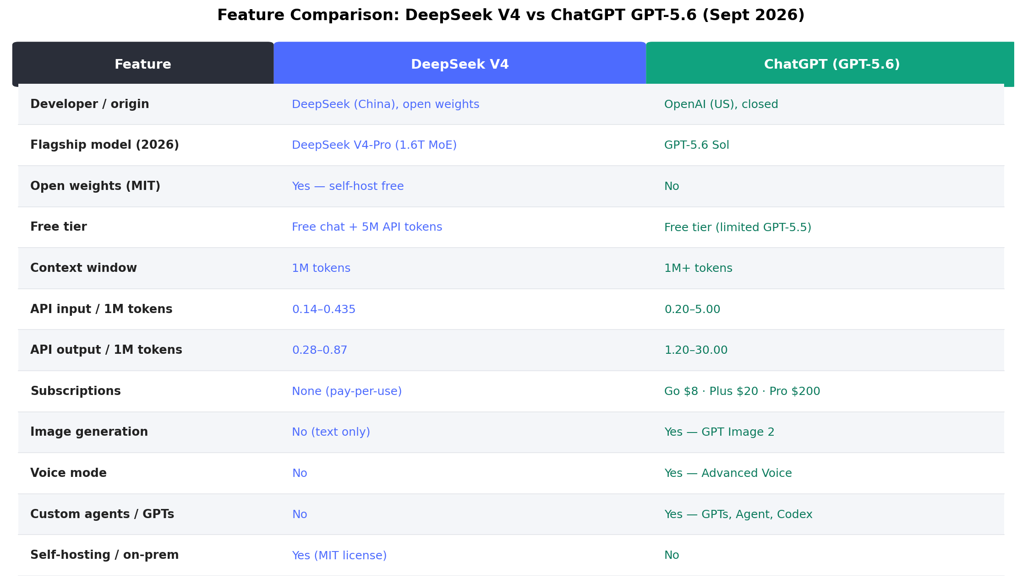This screenshot has height=584, width=1022.
Task: Click '1M+ tokens' ChatGPT cell
Action: [698, 268]
